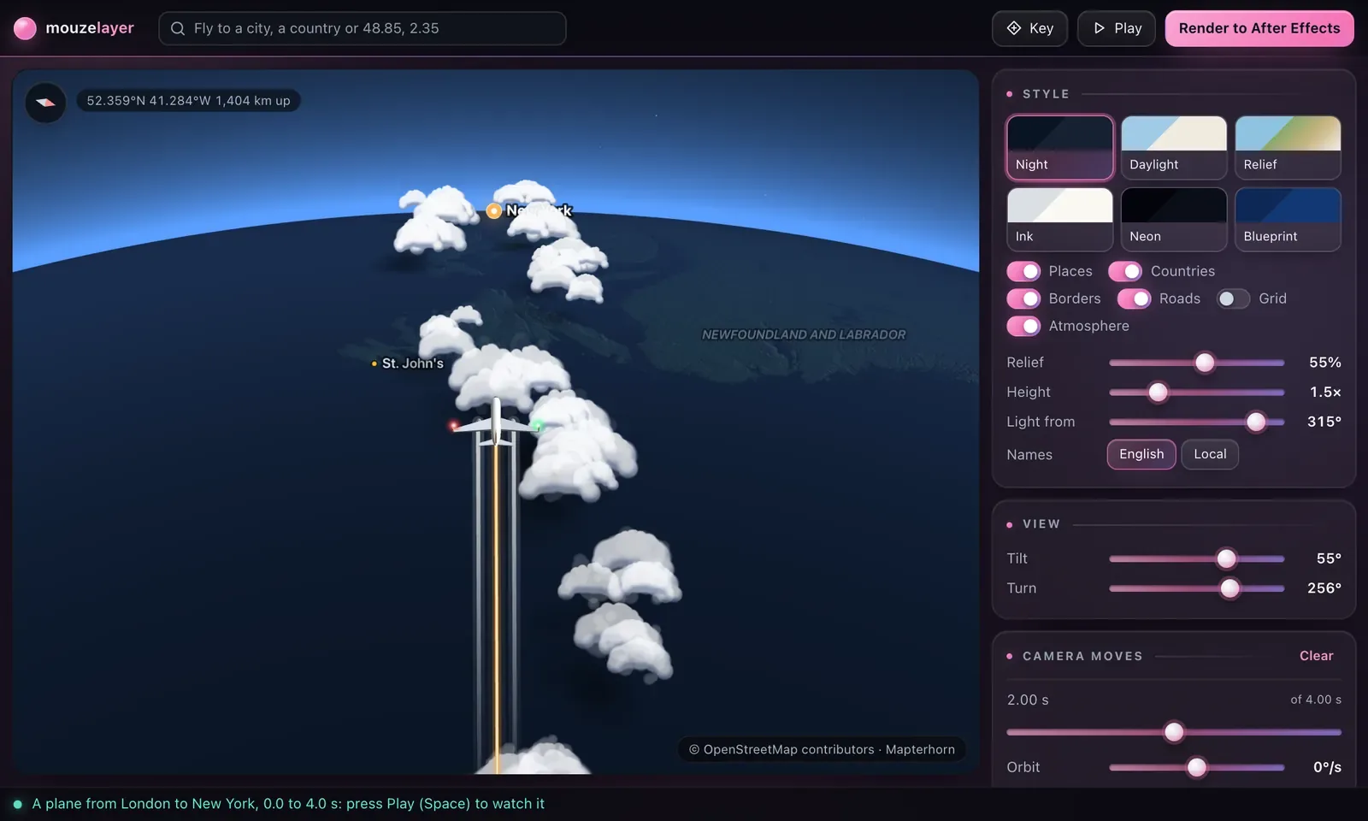This screenshot has height=821, width=1368.
Task: Click the St. John's place dot
Action: tap(374, 363)
